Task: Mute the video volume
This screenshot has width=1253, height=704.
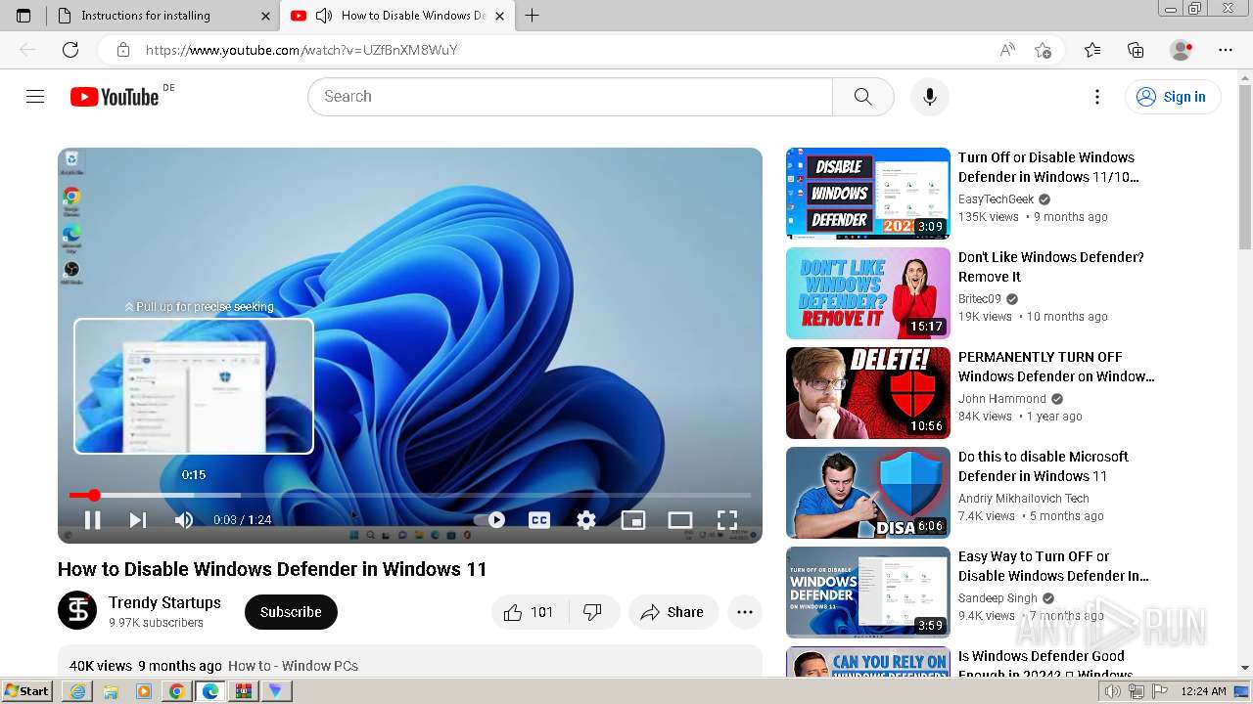Action: coord(184,520)
